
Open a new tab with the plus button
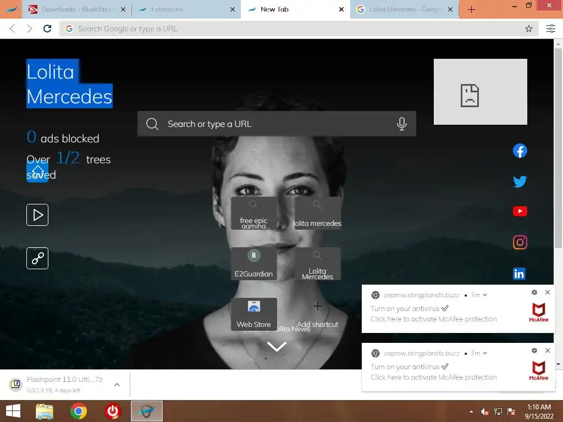(471, 10)
